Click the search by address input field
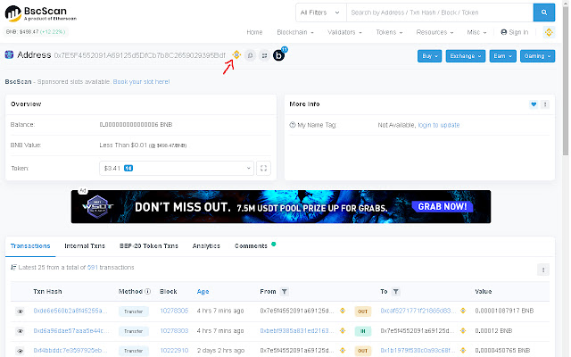Image resolution: width=571 pixels, height=357 pixels. 441,12
